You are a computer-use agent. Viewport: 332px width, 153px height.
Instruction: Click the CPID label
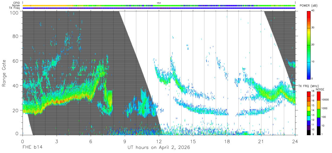pos(16,3)
